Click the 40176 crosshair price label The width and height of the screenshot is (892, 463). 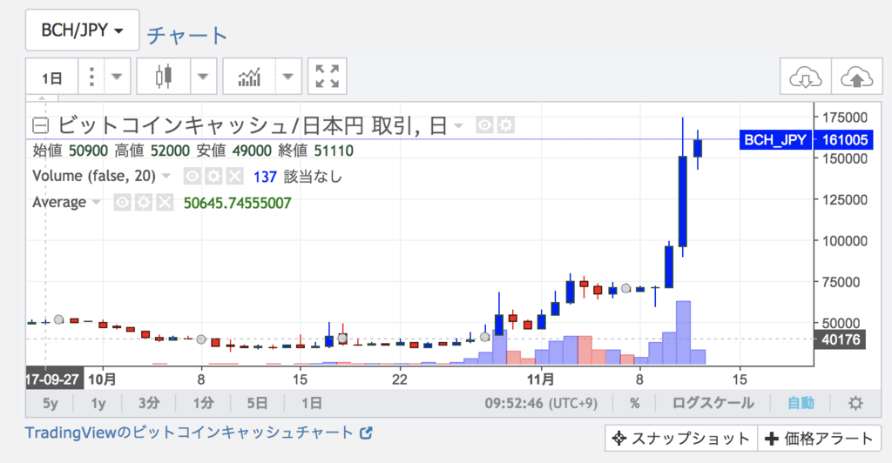point(841,339)
